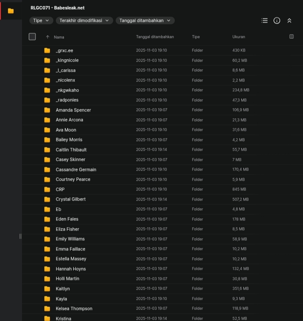Select the folder icon in the 507,2 MB row
This screenshot has height=321, width=303.
(x=47, y=199)
